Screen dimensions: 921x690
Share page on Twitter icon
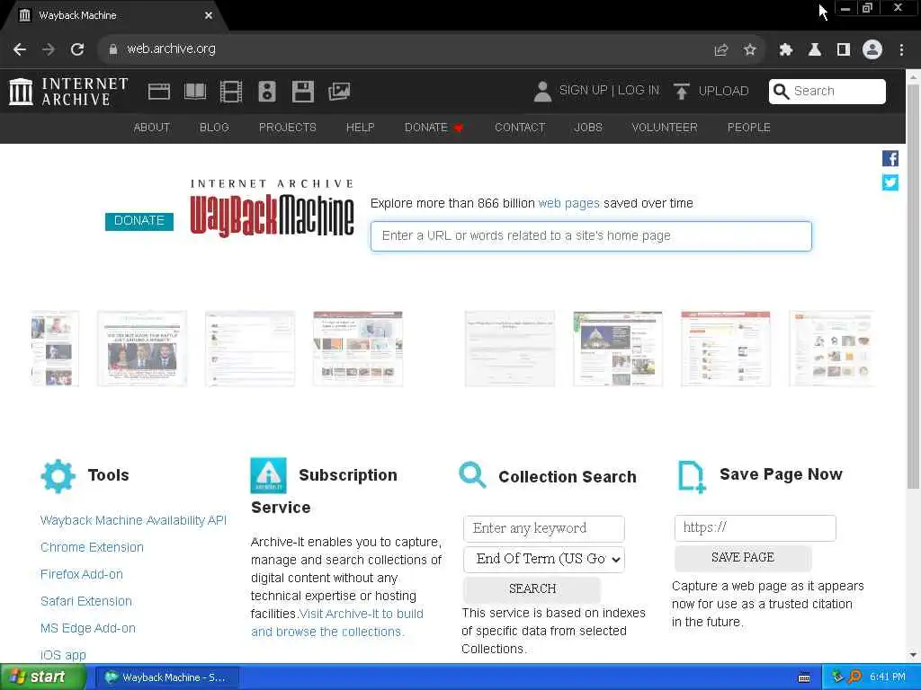point(890,182)
